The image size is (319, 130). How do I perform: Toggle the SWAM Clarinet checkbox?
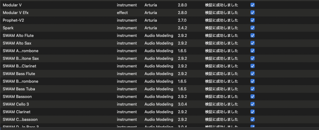click(x=253, y=112)
